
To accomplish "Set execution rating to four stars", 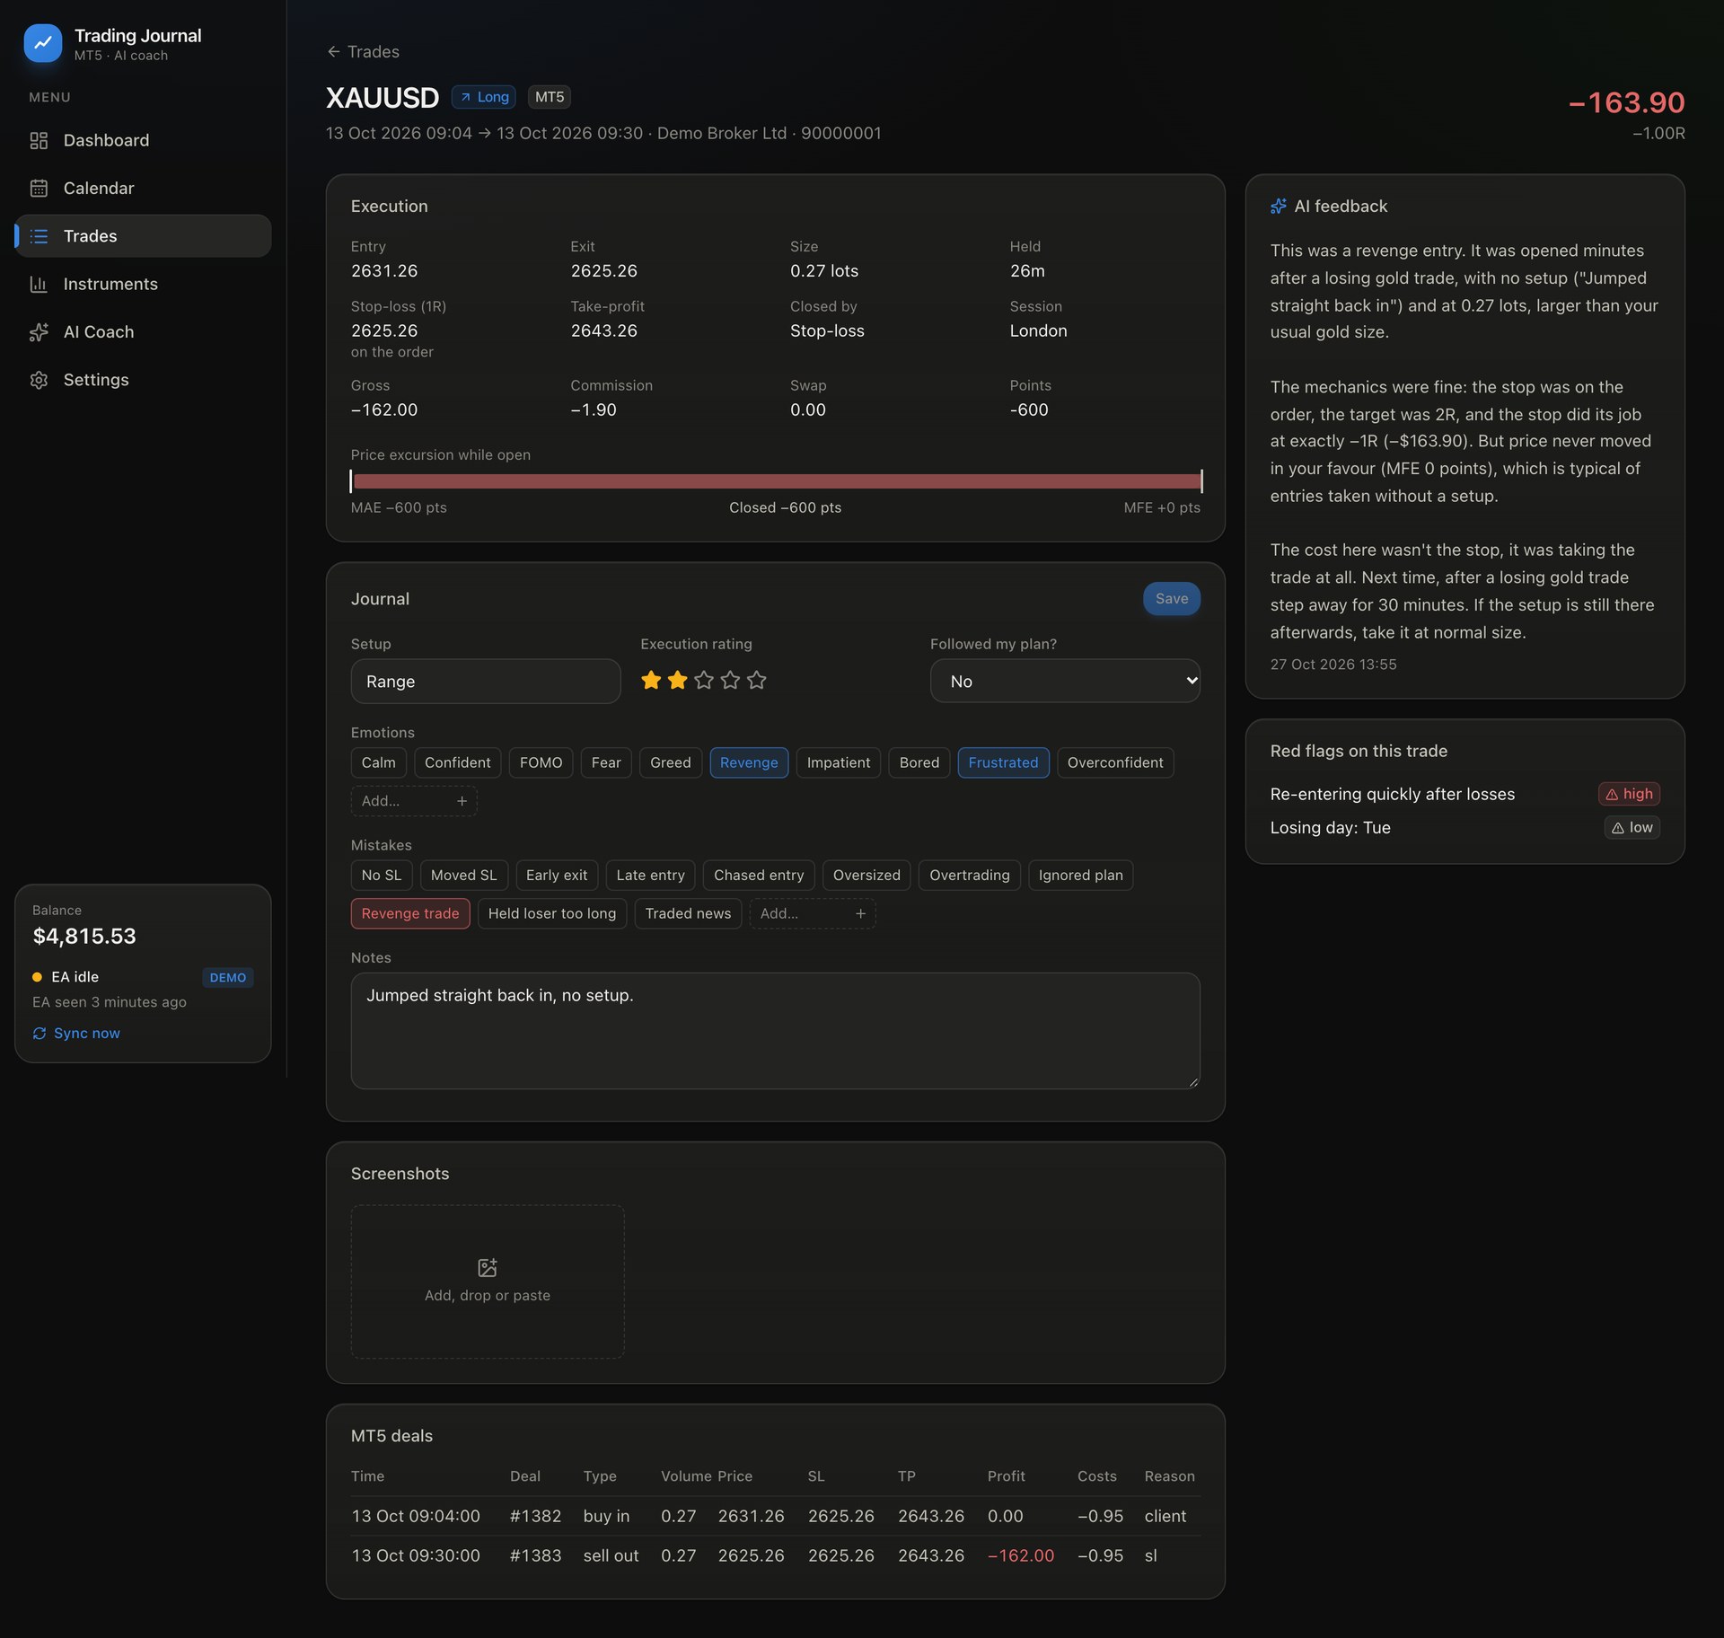I will [730, 681].
